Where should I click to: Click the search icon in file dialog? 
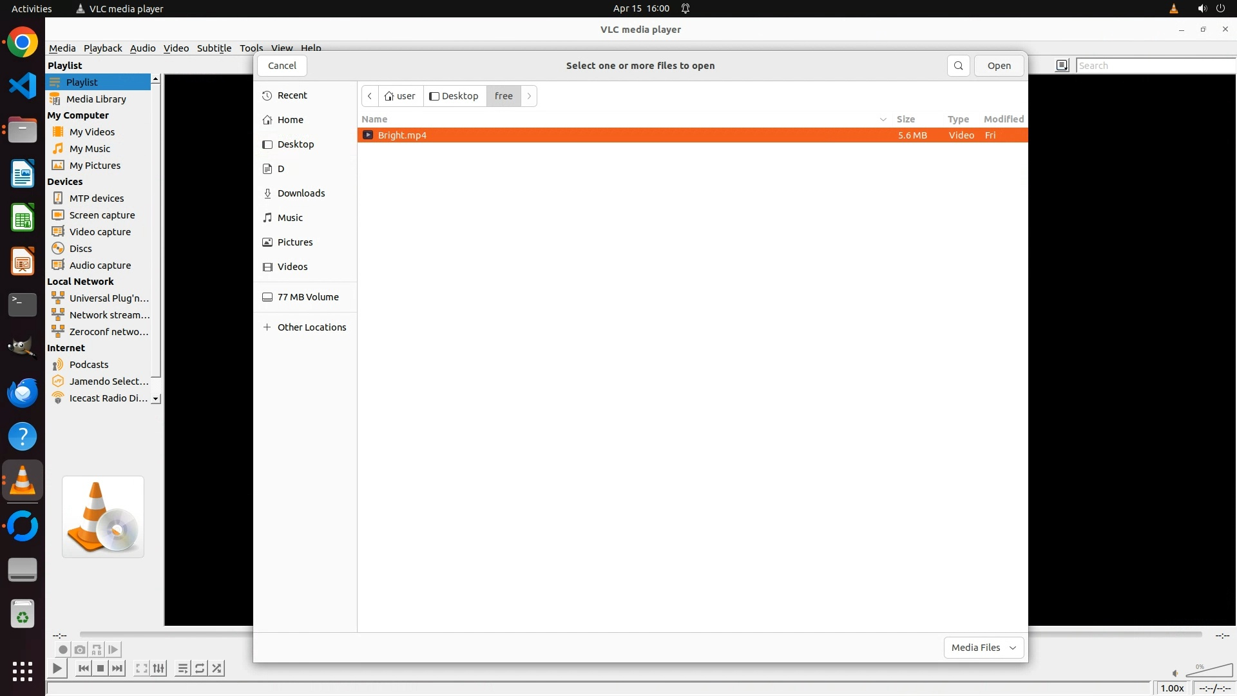958,66
